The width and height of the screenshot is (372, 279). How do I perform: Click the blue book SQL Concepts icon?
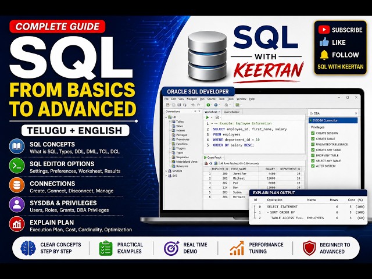pyautogui.click(x=17, y=146)
